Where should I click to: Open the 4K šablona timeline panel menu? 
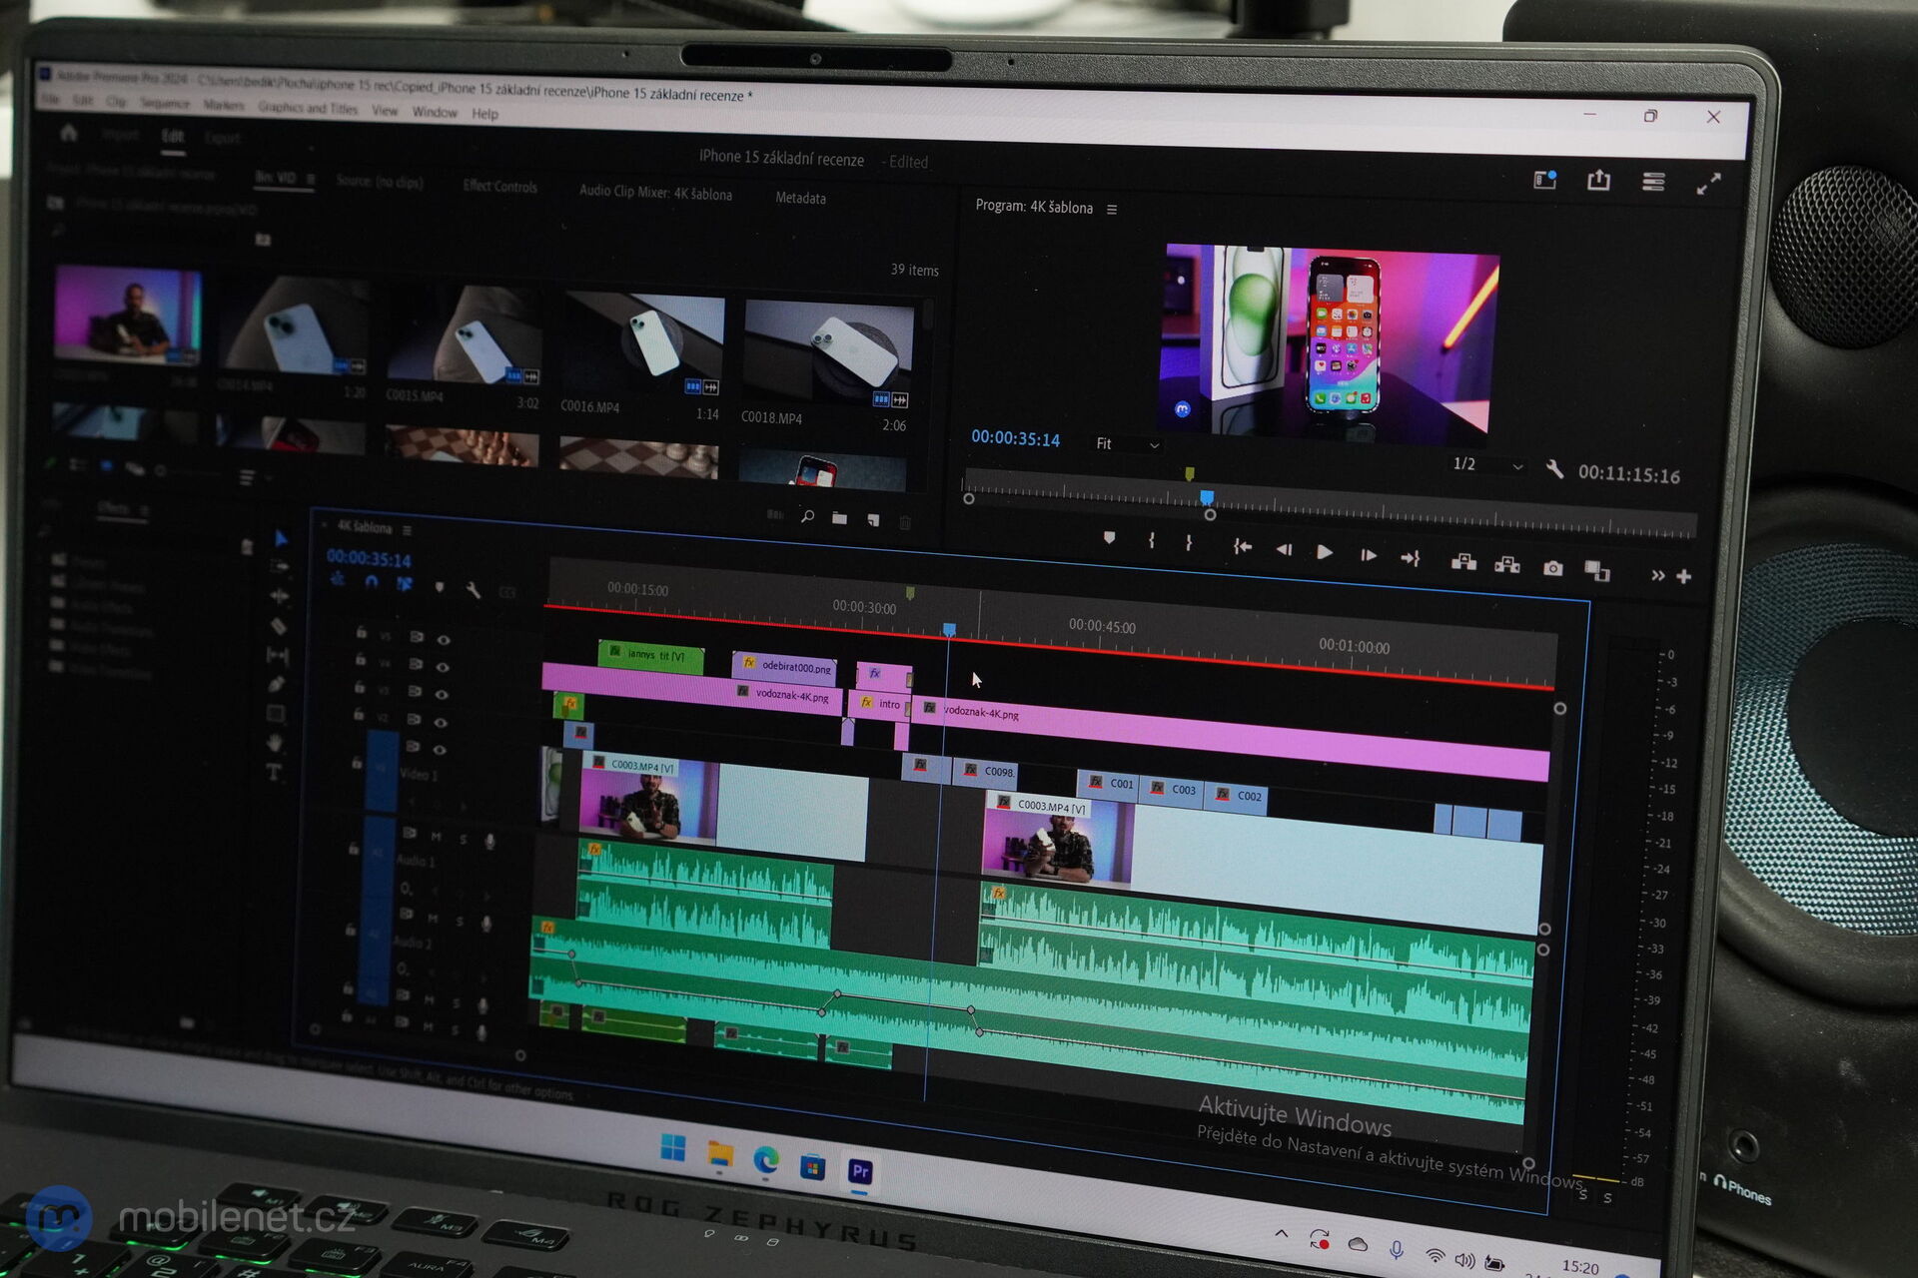coord(409,530)
